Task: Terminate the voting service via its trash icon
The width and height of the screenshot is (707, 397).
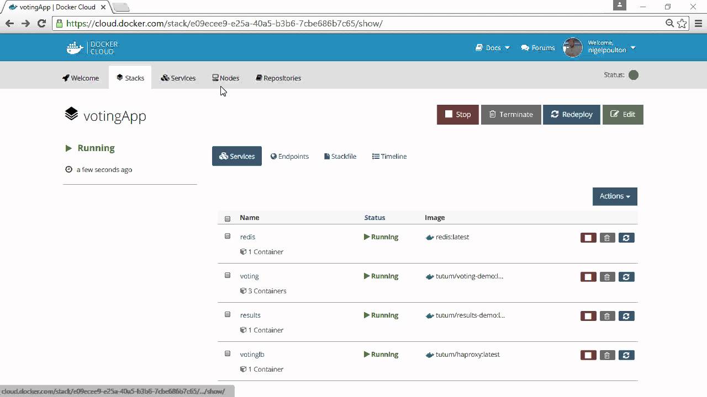Action: [x=607, y=277]
